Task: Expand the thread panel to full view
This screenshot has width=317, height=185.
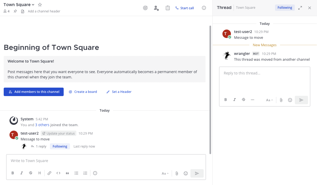Action: [x=300, y=8]
